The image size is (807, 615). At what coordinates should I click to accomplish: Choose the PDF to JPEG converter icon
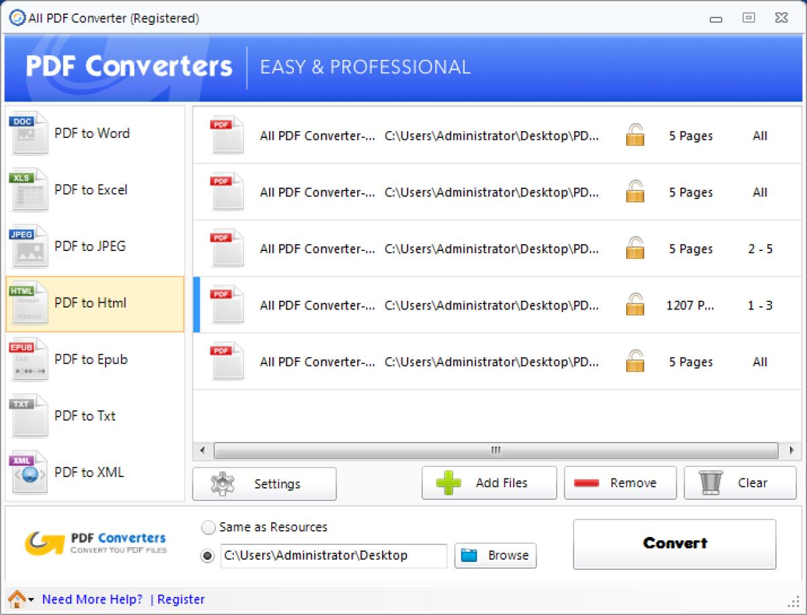tap(28, 246)
